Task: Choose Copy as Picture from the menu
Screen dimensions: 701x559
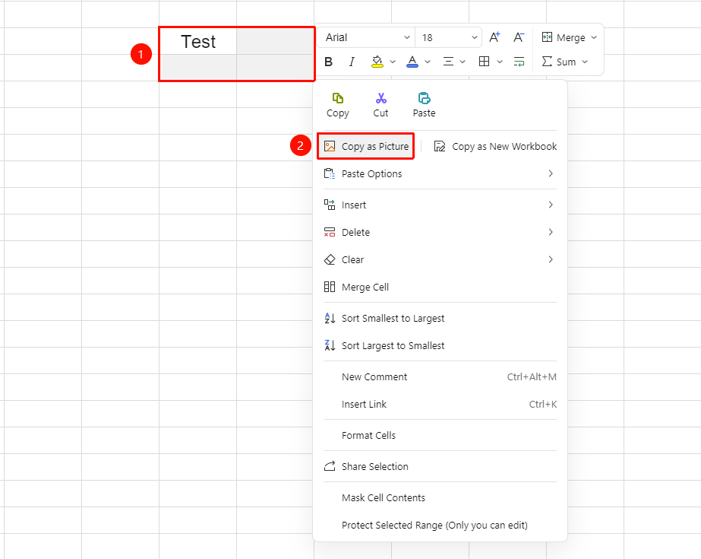Action: pyautogui.click(x=366, y=146)
